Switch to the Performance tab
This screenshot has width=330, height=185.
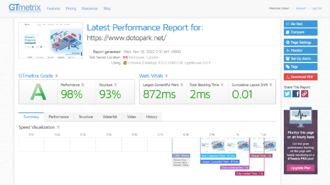[59, 117]
